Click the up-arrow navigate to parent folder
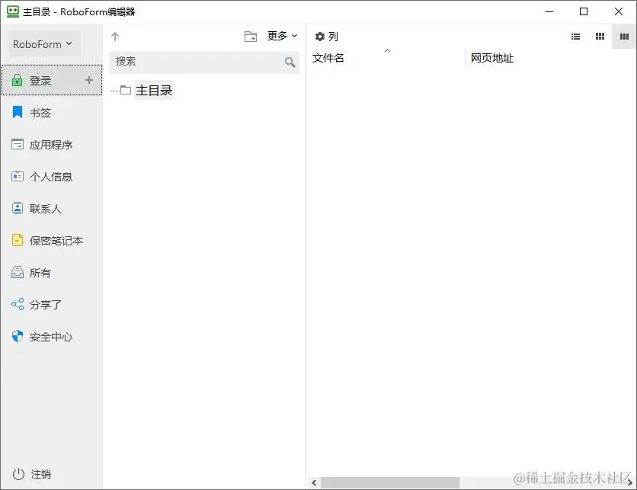The width and height of the screenshot is (637, 490). 115,37
